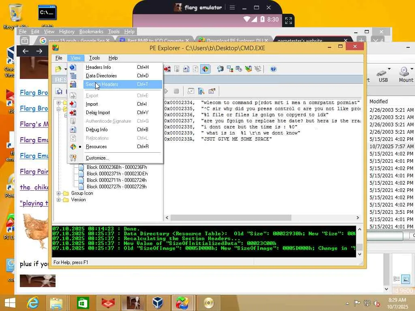
Task: Select Import in the View menu
Action: (92, 104)
